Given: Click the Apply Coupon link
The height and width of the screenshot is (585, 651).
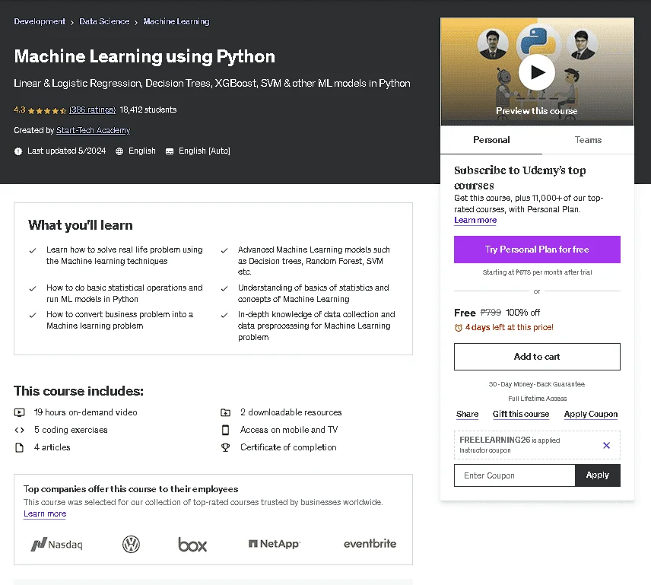Looking at the screenshot, I should pos(590,414).
